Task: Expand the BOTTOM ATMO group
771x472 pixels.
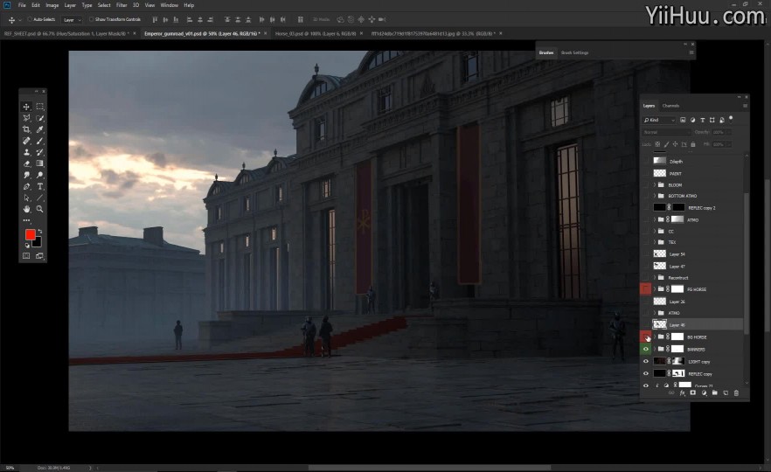Action: (x=655, y=196)
